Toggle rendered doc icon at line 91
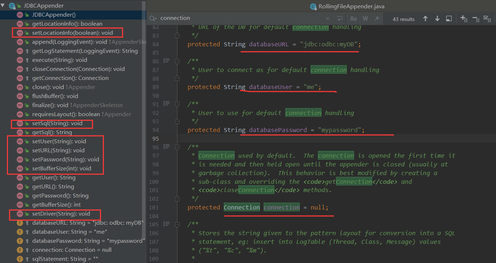The image size is (496, 263). click(x=167, y=104)
